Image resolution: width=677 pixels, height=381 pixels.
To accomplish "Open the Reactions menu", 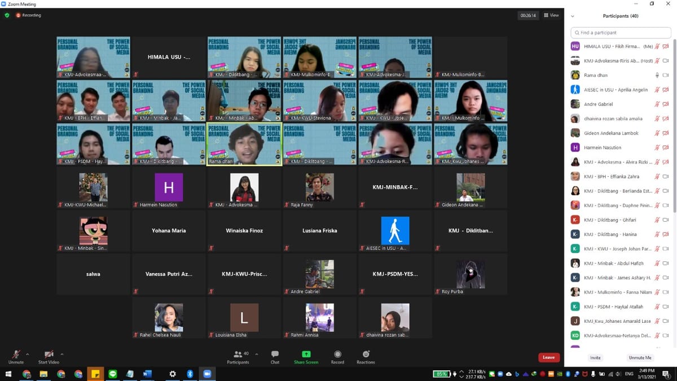I will point(366,356).
